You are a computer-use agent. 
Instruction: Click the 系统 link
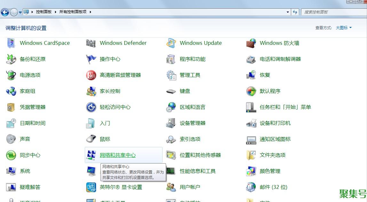pos(25,171)
